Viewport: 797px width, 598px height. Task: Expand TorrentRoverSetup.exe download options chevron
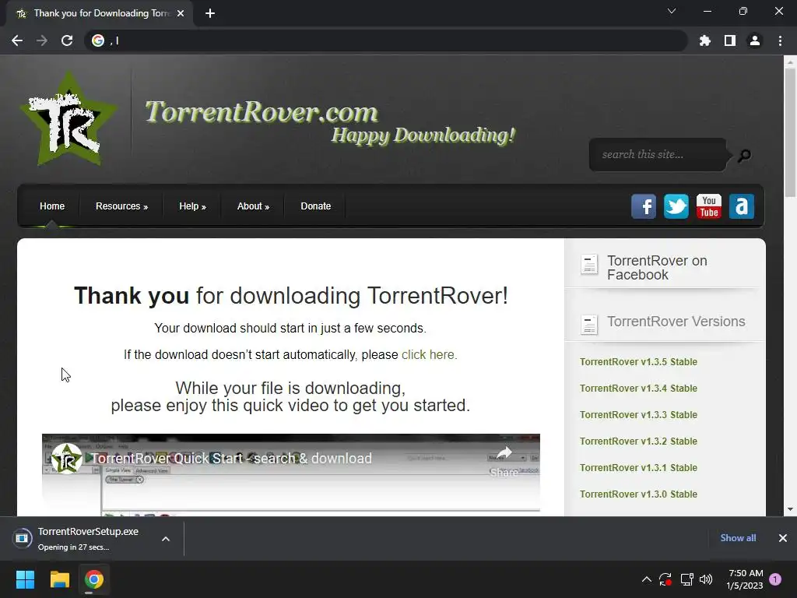point(166,539)
